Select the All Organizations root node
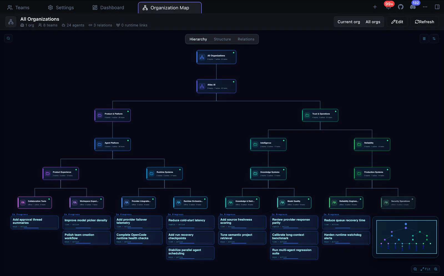 (216, 57)
